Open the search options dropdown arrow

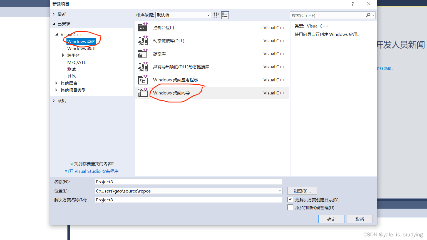(373, 15)
